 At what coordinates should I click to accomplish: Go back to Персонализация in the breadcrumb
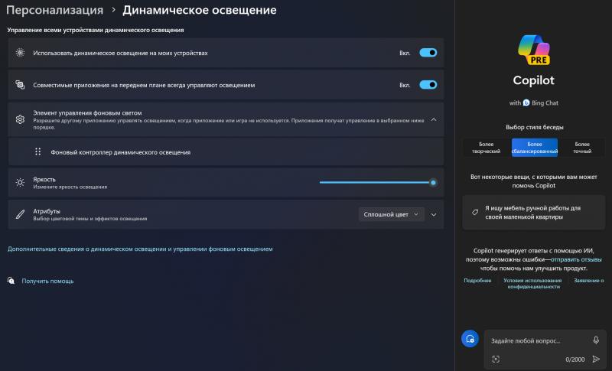pyautogui.click(x=55, y=11)
